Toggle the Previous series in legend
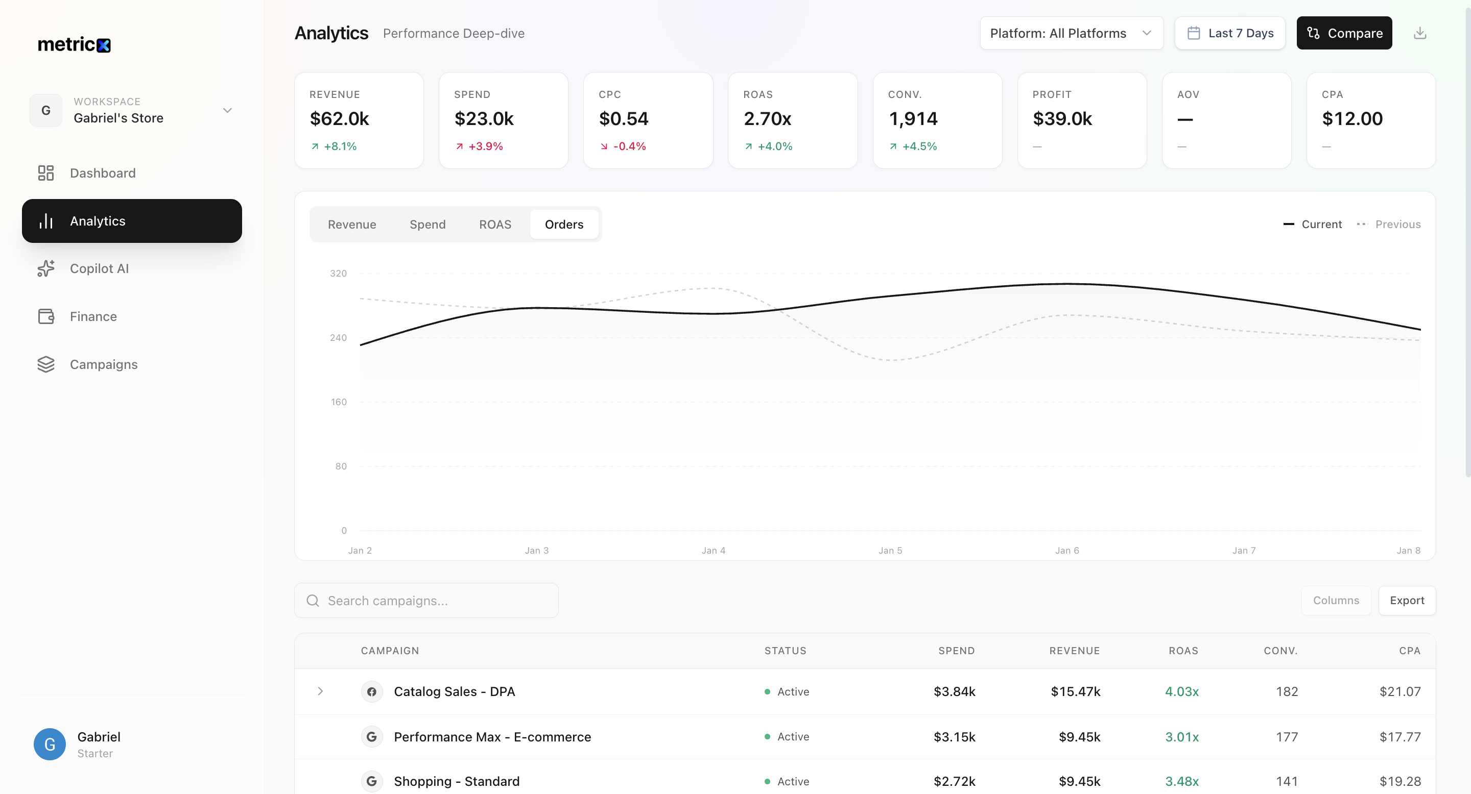 click(x=1389, y=224)
